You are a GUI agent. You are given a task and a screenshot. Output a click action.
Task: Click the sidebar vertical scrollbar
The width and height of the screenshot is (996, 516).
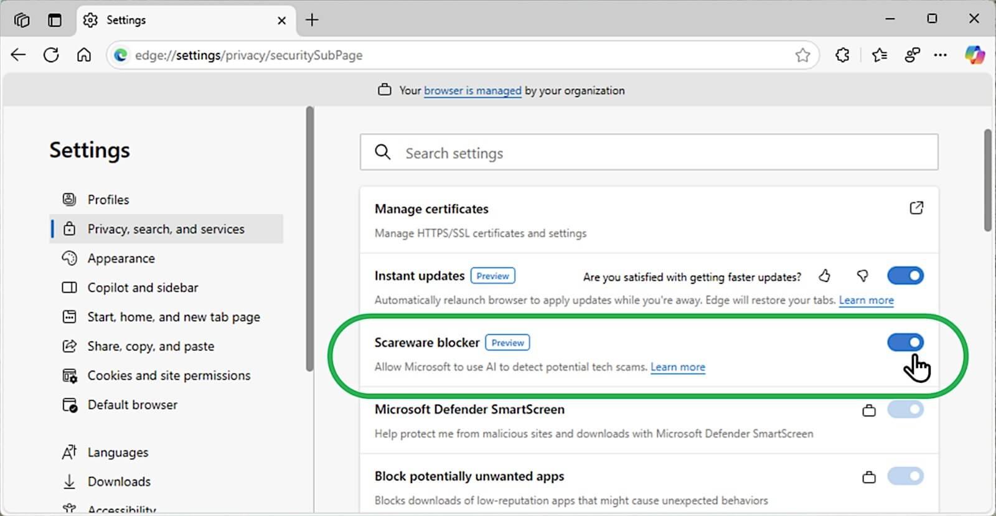(x=310, y=240)
